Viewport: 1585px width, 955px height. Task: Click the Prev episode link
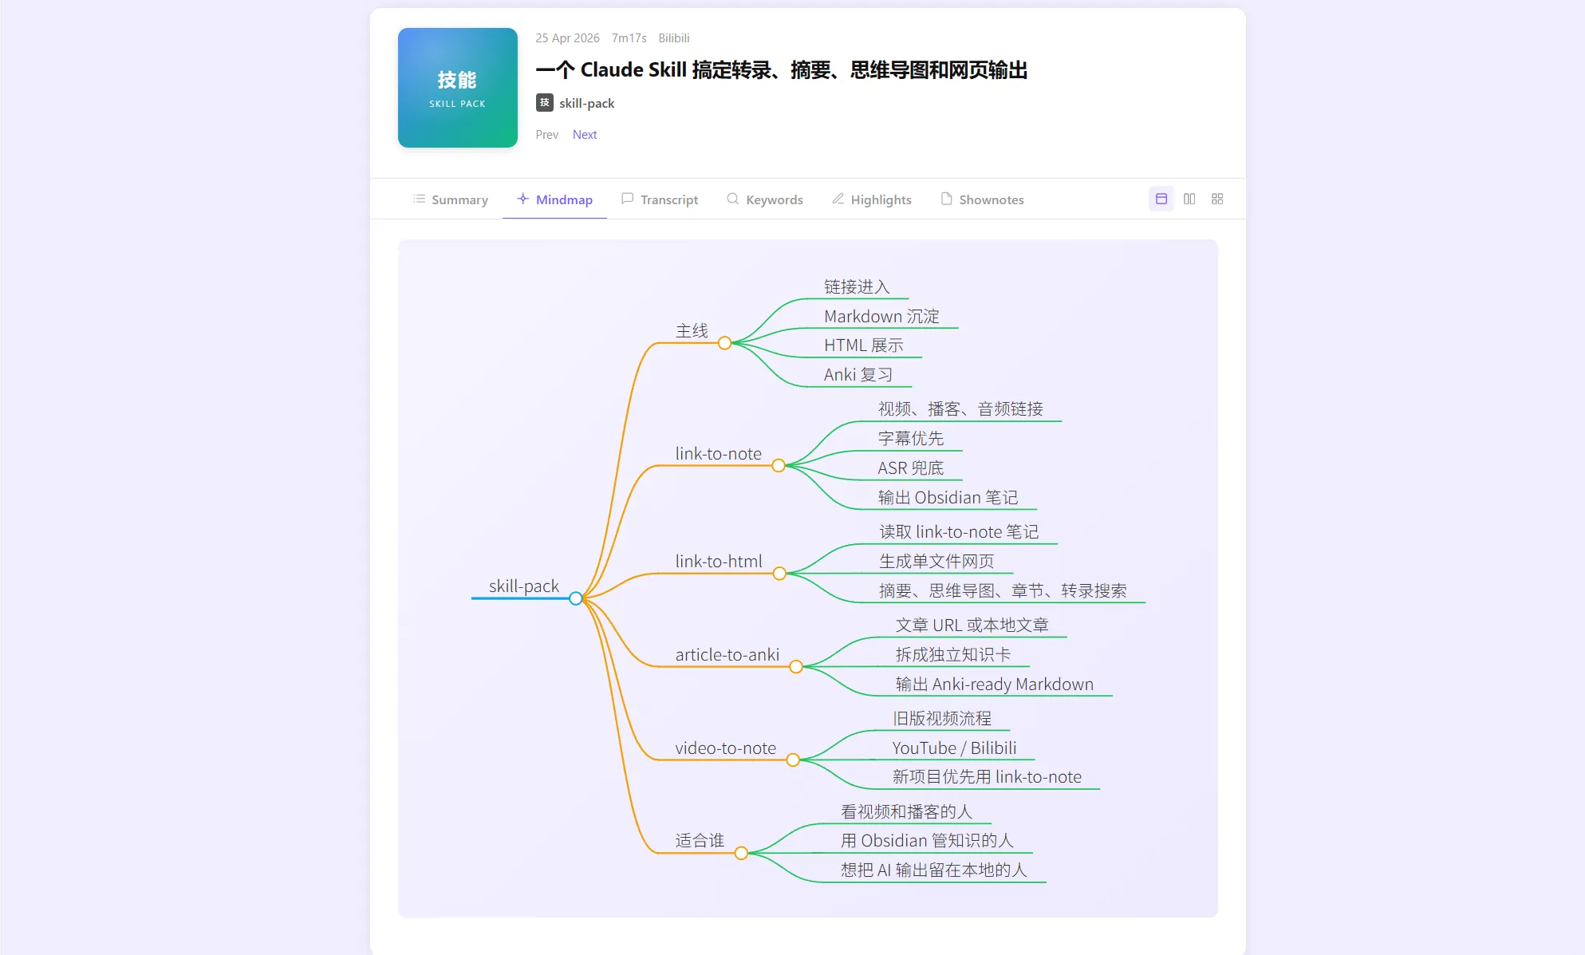click(x=547, y=135)
